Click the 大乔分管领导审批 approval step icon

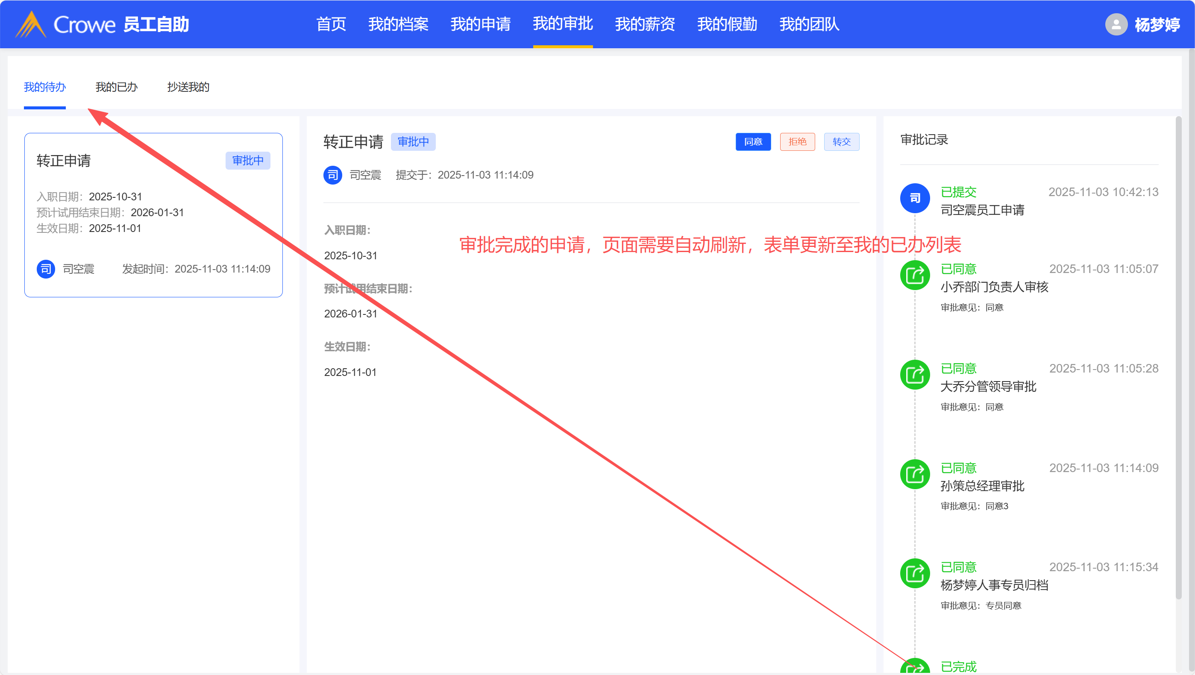[x=914, y=375]
